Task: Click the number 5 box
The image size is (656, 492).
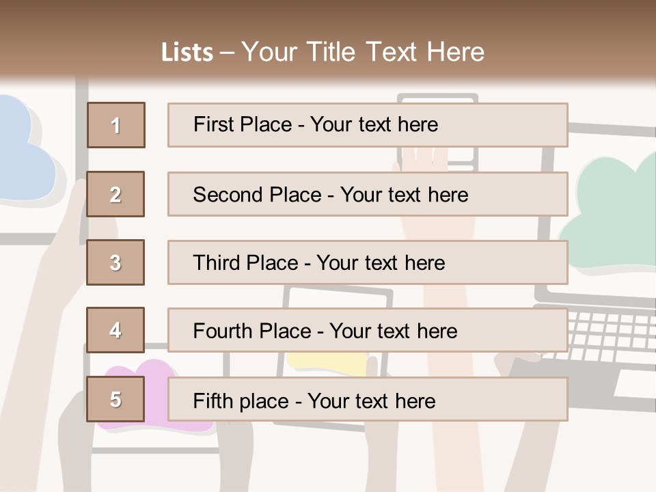Action: click(115, 399)
